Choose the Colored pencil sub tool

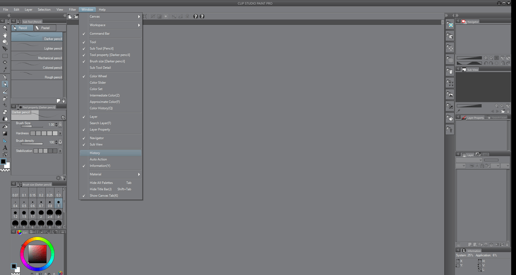37,66
